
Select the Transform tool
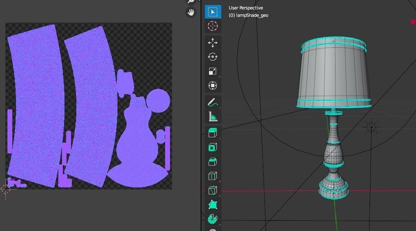tap(213, 85)
